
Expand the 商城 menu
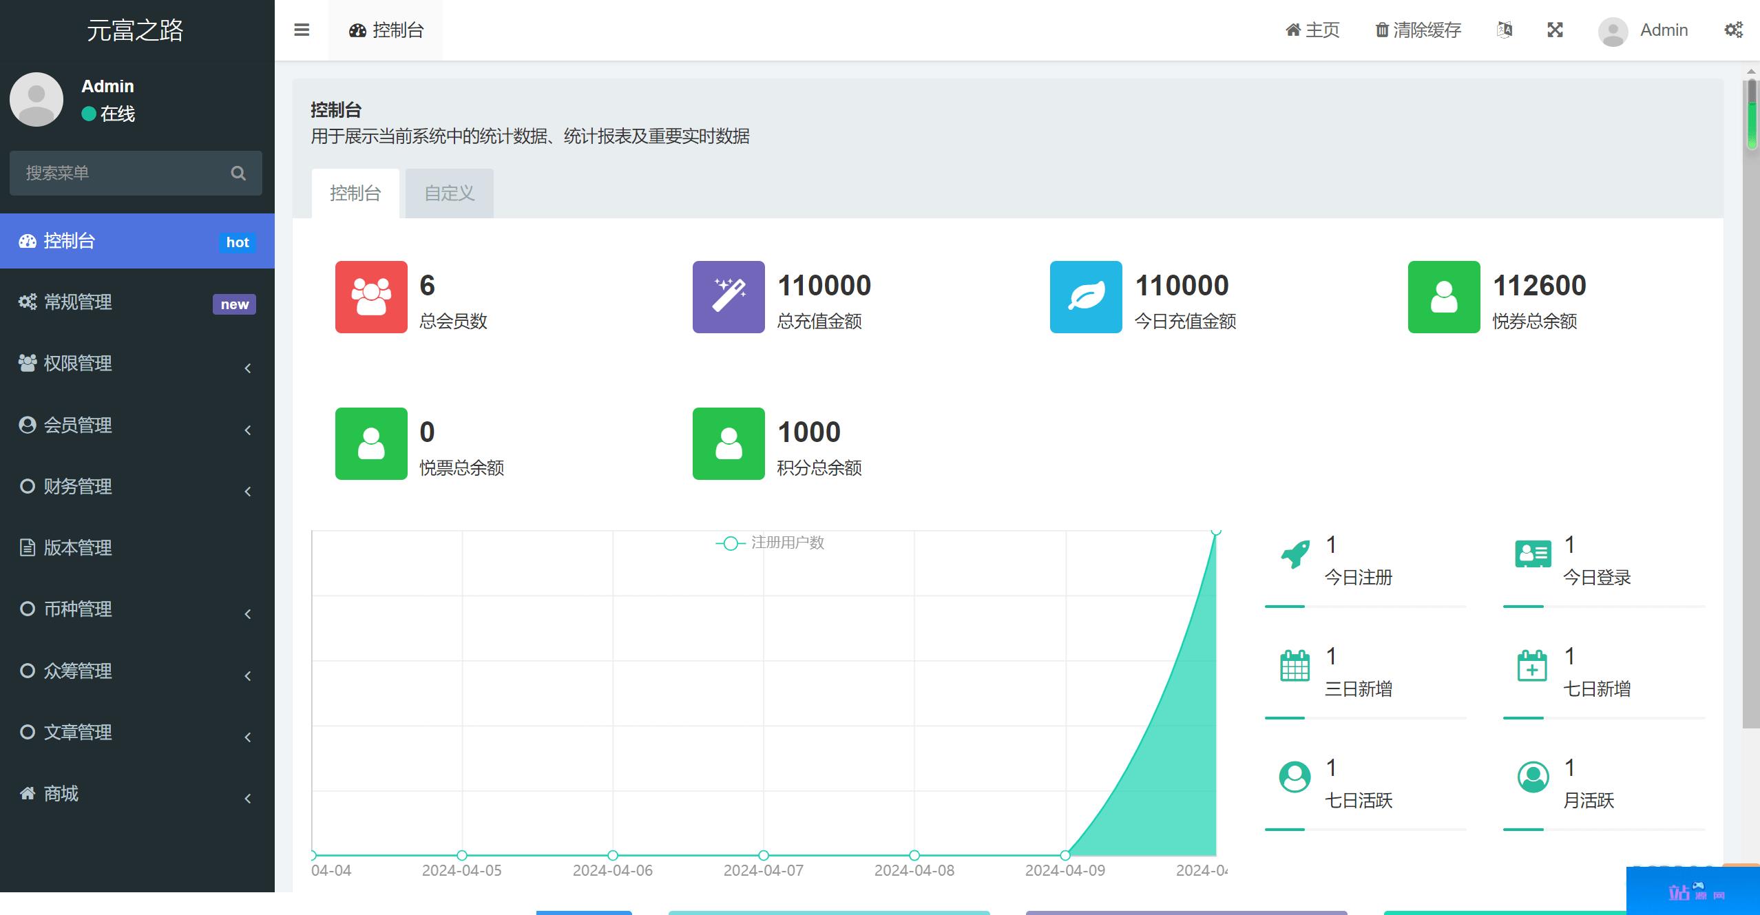coord(137,794)
